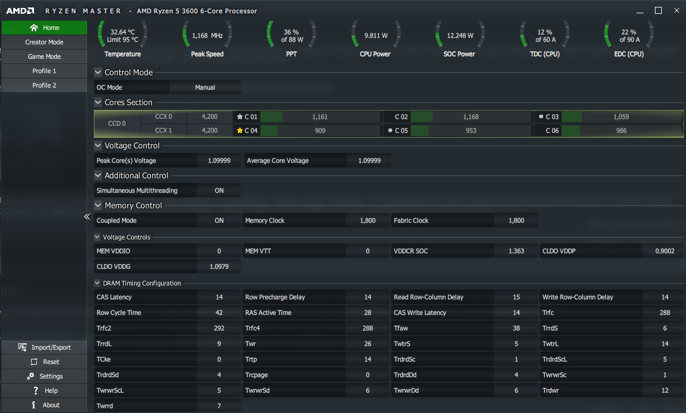Click the C 06 core speed bar
Screen dimensions: 686x413
click(x=621, y=130)
